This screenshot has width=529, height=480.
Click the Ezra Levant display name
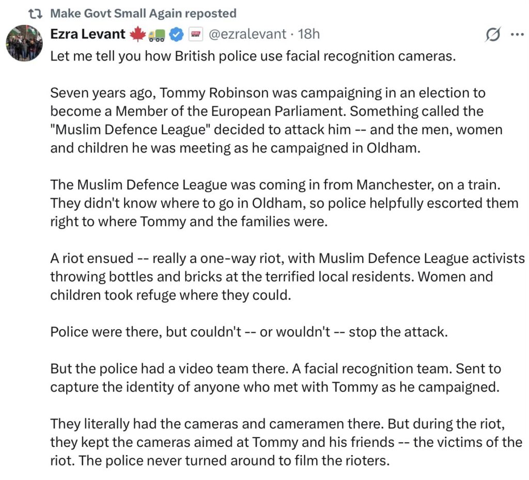[88, 34]
